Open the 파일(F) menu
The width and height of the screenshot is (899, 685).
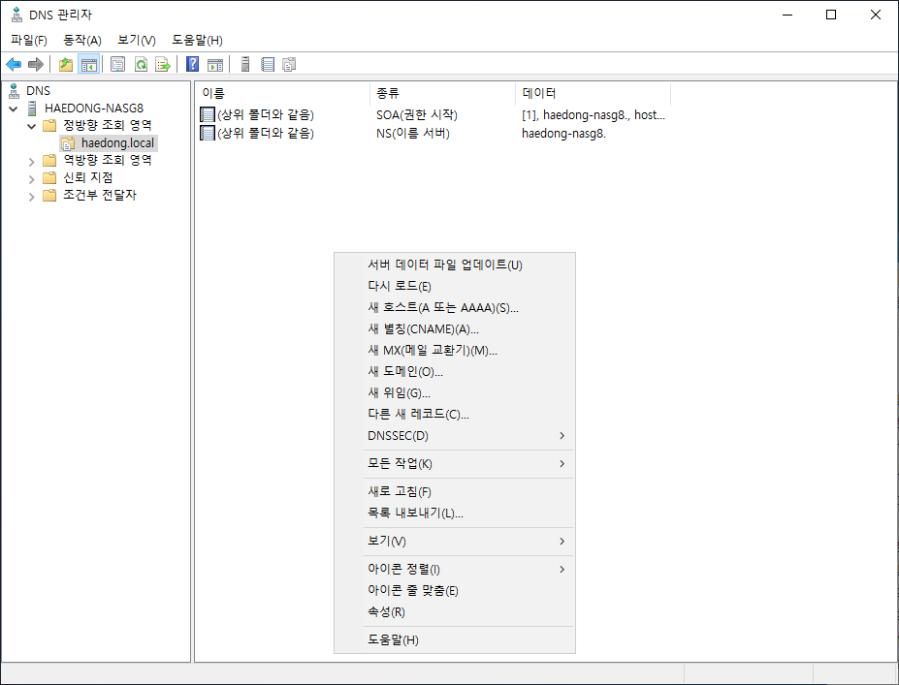click(x=29, y=40)
